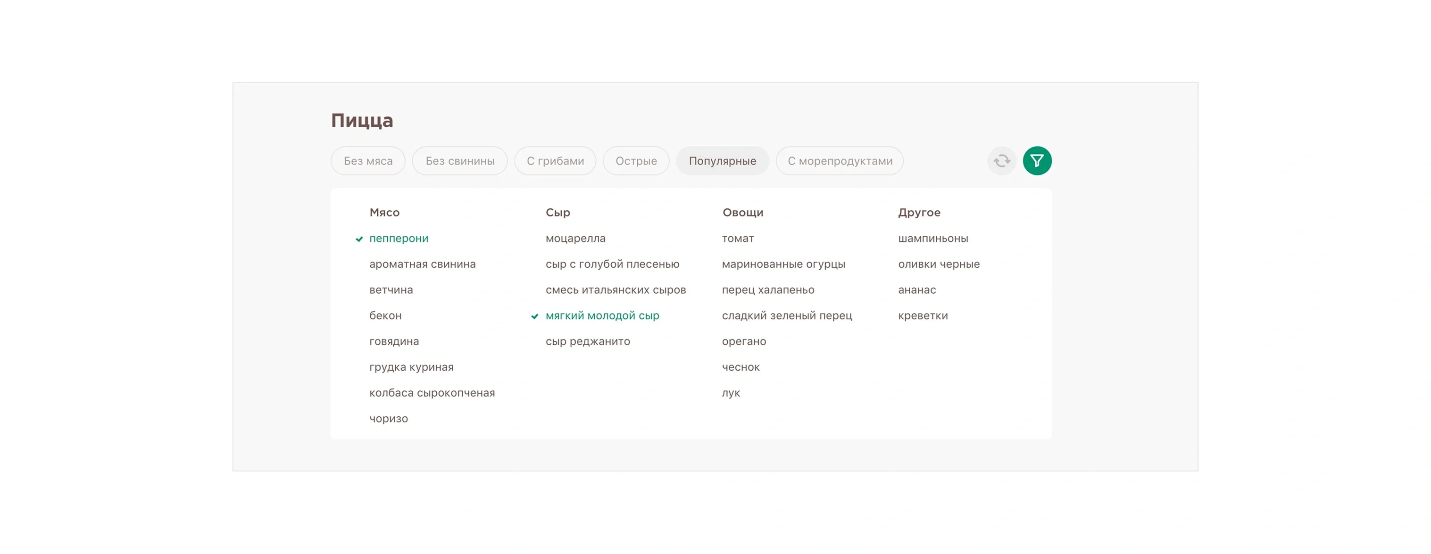
Task: Select 'оливки черные' option
Action: tap(939, 264)
